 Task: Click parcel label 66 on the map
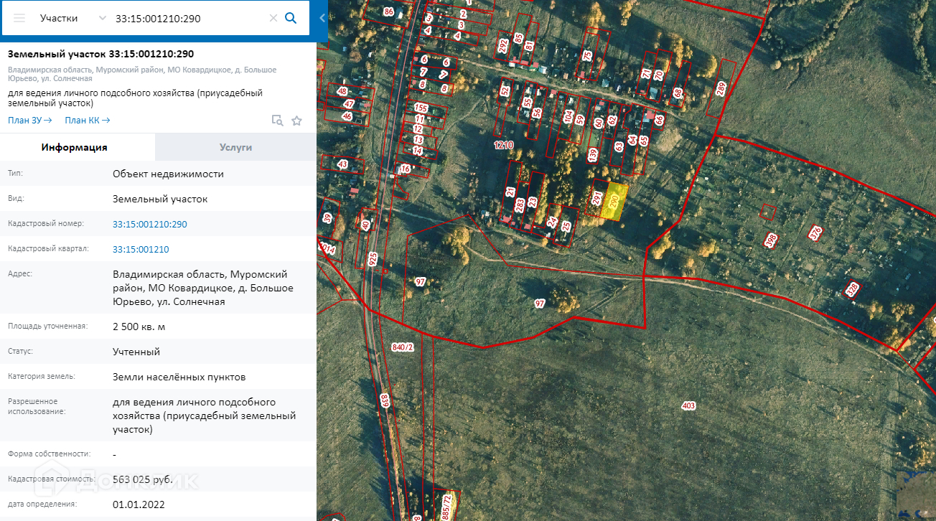(659, 120)
